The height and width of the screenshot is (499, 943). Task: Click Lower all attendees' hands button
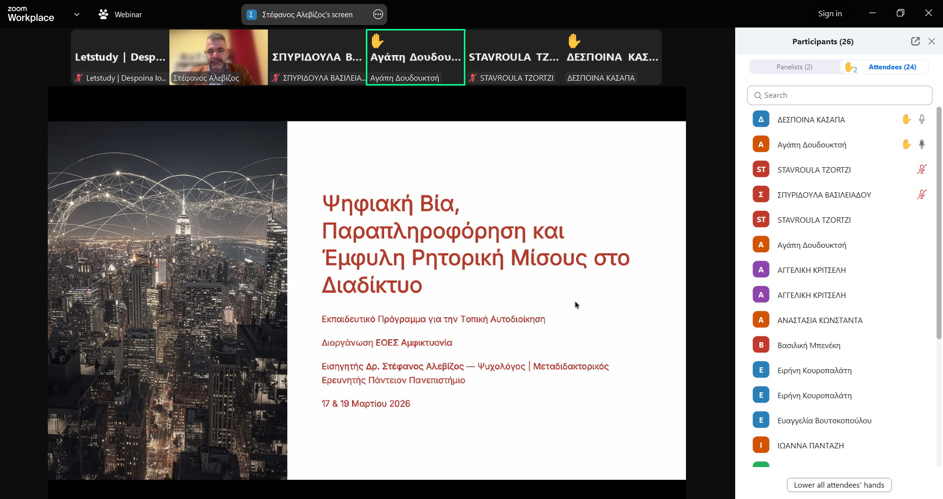tap(839, 485)
